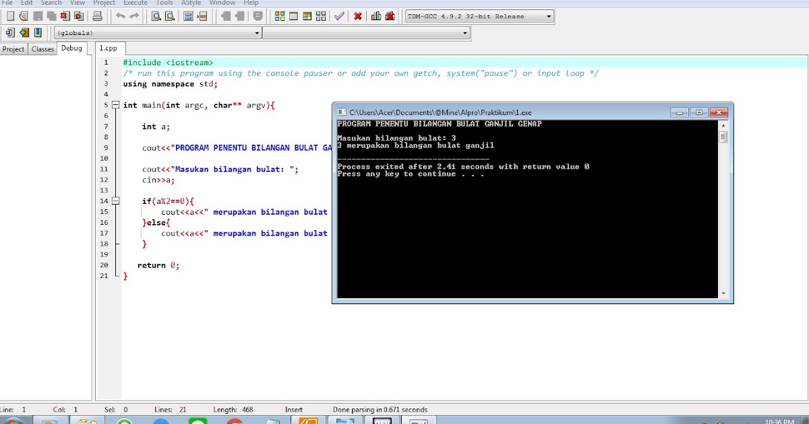Click the Goto Function toolbar icon
809x424 pixels.
pyautogui.click(x=188, y=16)
